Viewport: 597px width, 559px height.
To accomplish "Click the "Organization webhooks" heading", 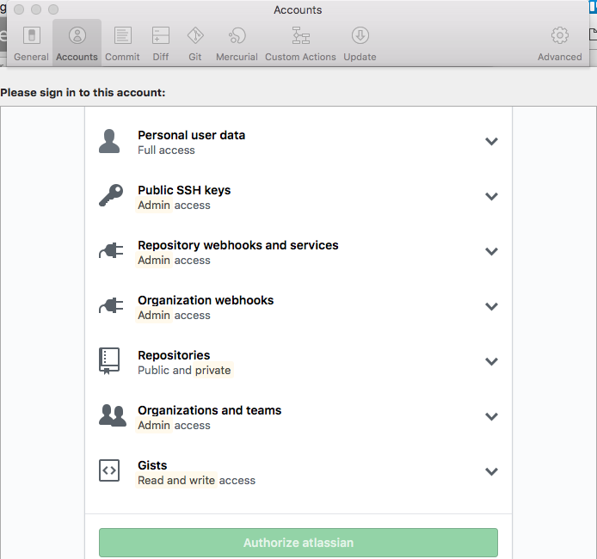I will click(206, 300).
